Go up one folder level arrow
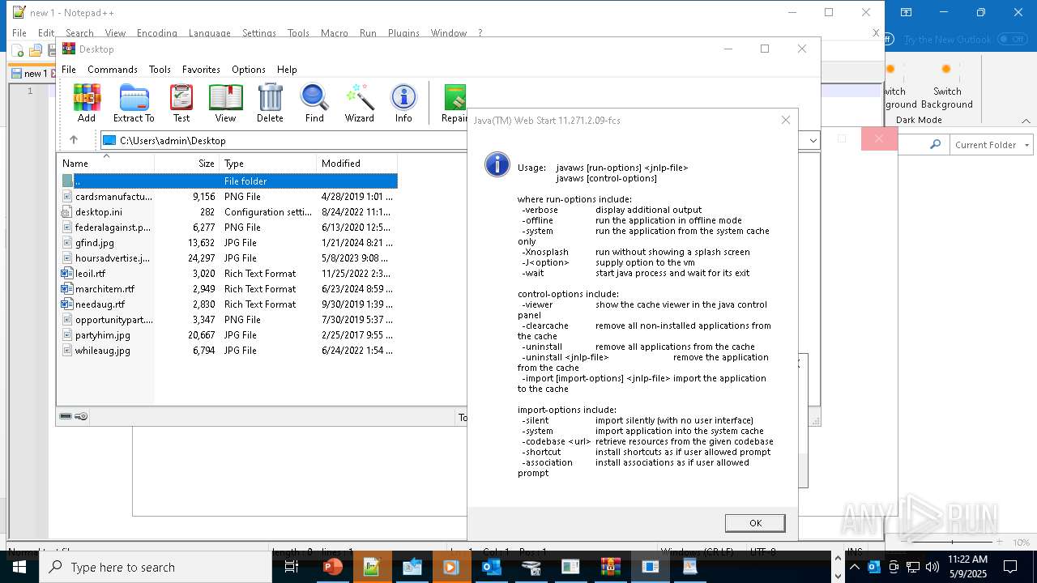 [x=74, y=140]
